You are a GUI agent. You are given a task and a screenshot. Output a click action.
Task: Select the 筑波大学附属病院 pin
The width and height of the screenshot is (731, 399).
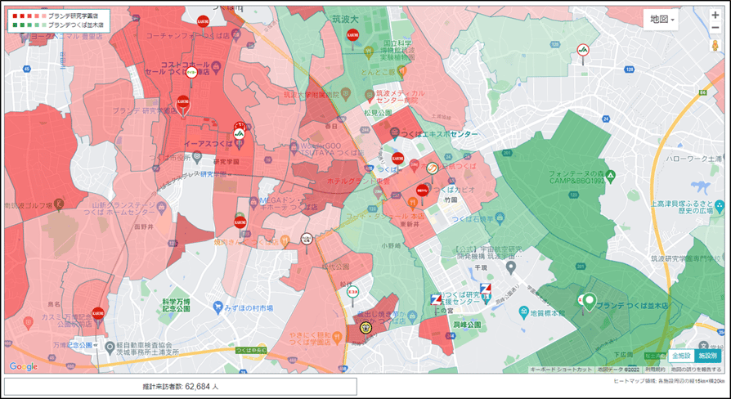[345, 94]
